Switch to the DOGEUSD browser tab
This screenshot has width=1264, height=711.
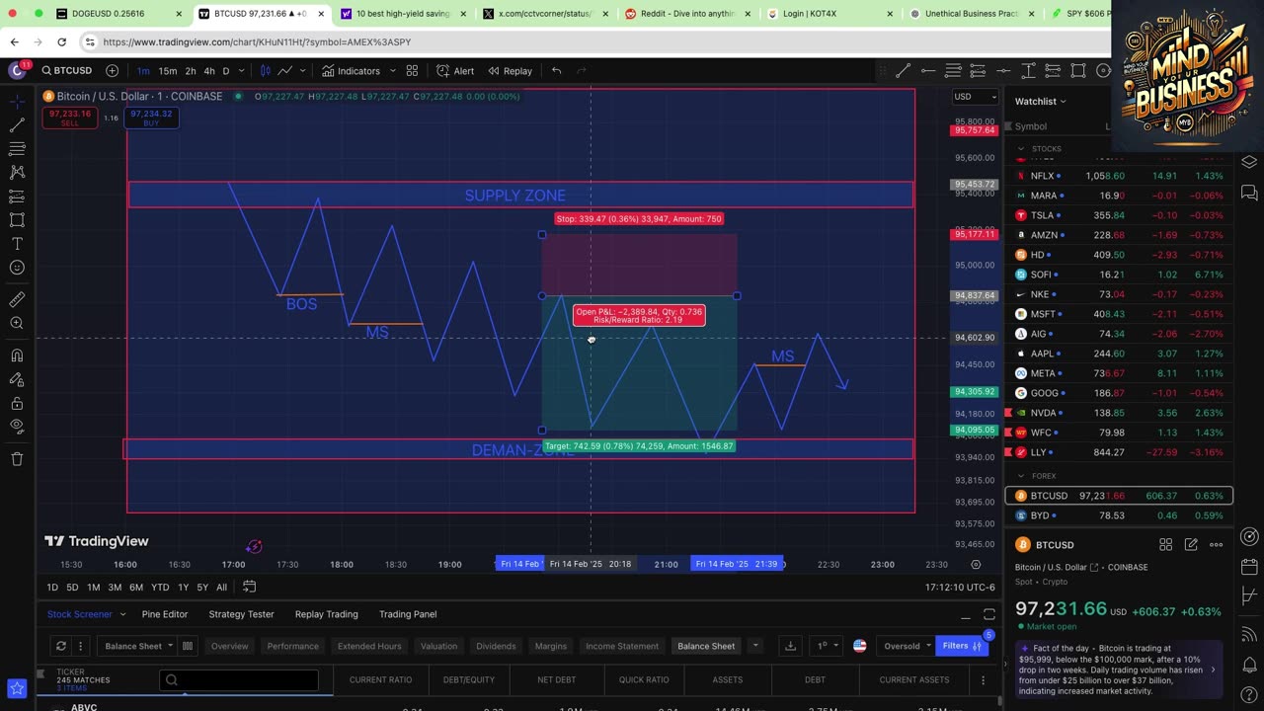(x=118, y=14)
